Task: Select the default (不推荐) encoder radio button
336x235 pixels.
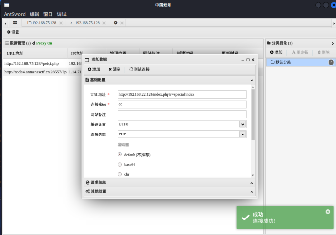Action: pos(120,154)
